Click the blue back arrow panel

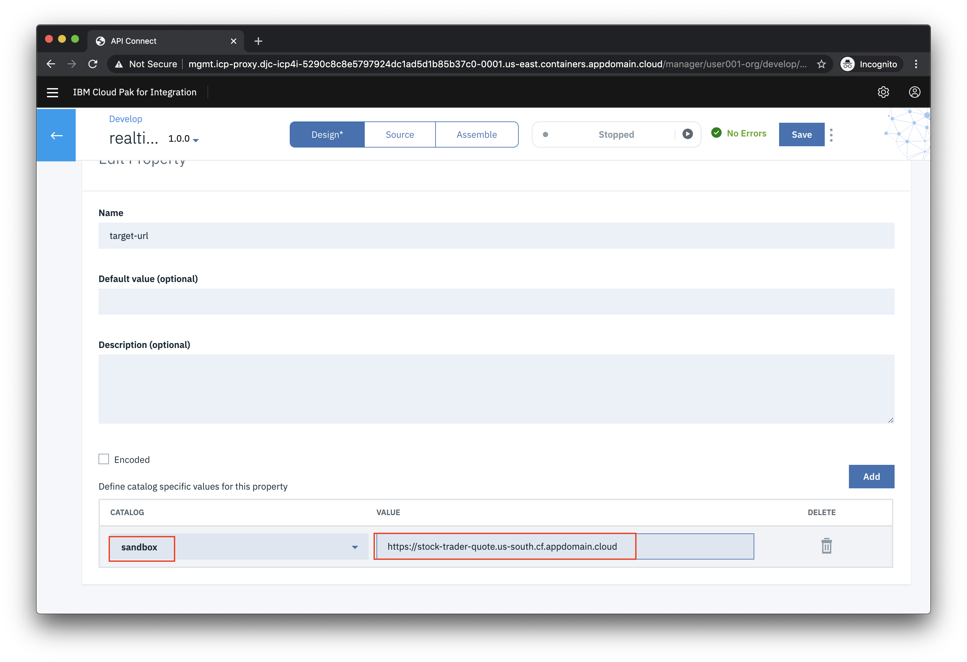pyautogui.click(x=56, y=135)
